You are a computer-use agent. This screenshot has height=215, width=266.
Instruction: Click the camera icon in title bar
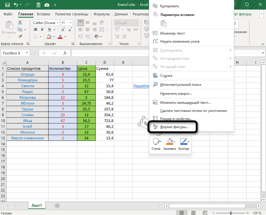47,5
